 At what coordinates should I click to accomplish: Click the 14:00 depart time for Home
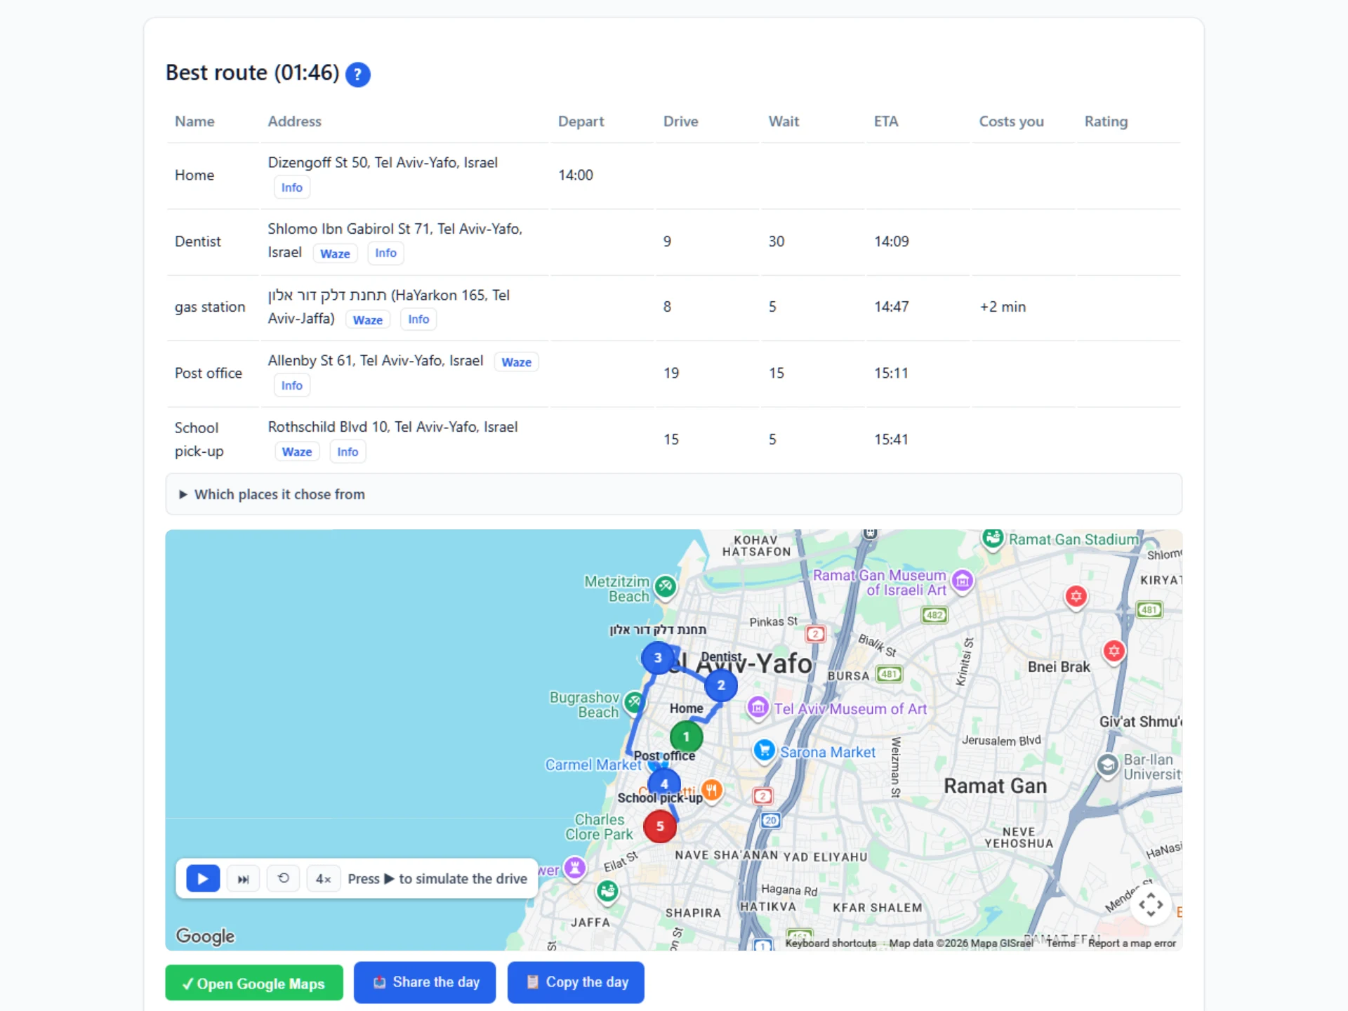[576, 175]
